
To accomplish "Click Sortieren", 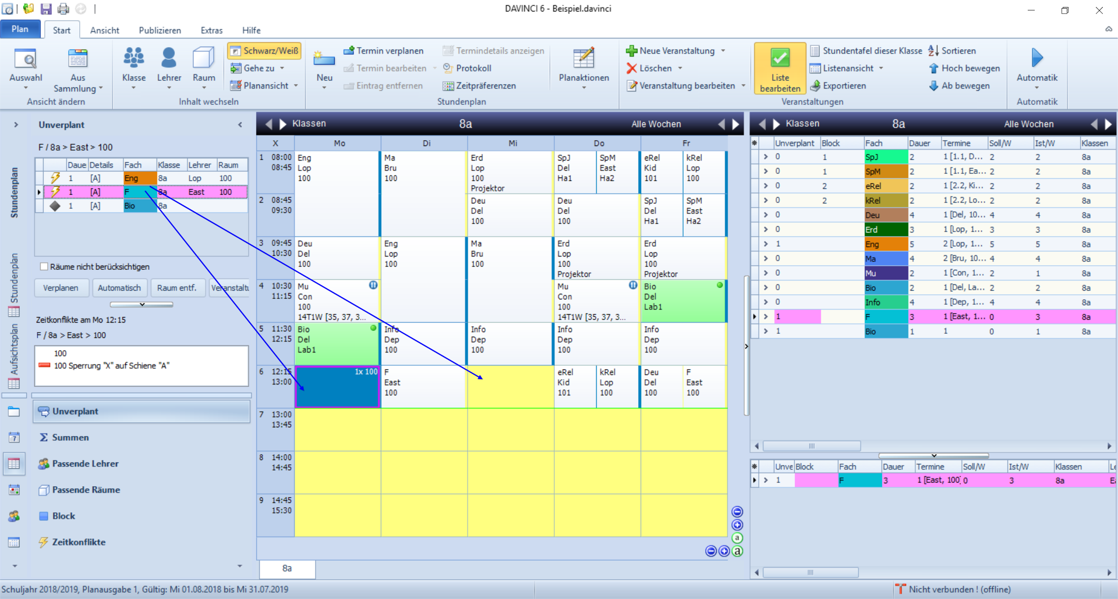I will point(952,51).
